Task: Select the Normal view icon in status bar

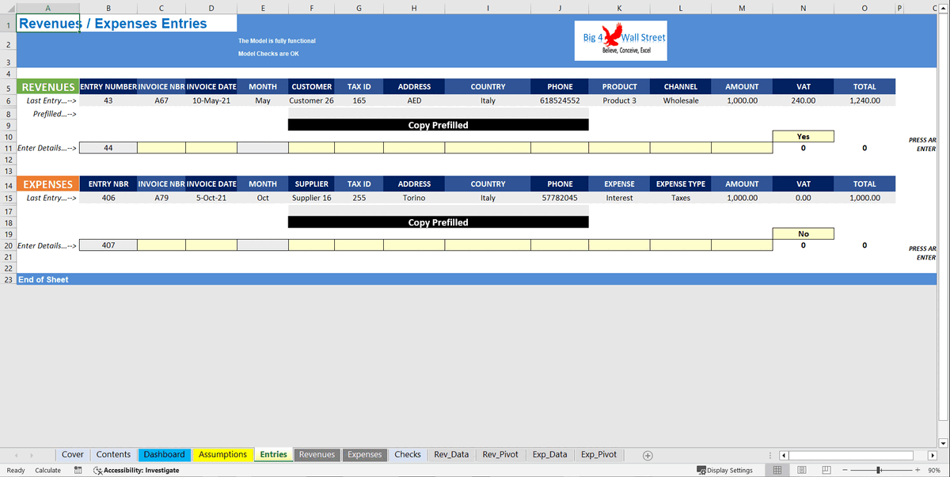Action: coord(777,470)
